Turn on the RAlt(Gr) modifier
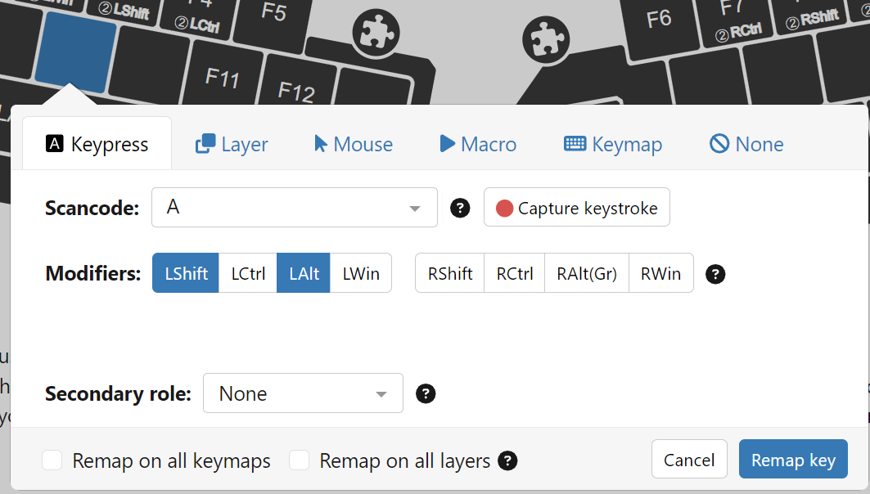The width and height of the screenshot is (870, 494). [x=586, y=273]
